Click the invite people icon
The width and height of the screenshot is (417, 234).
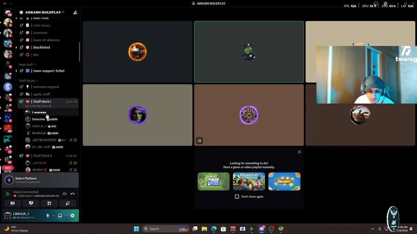75,12
